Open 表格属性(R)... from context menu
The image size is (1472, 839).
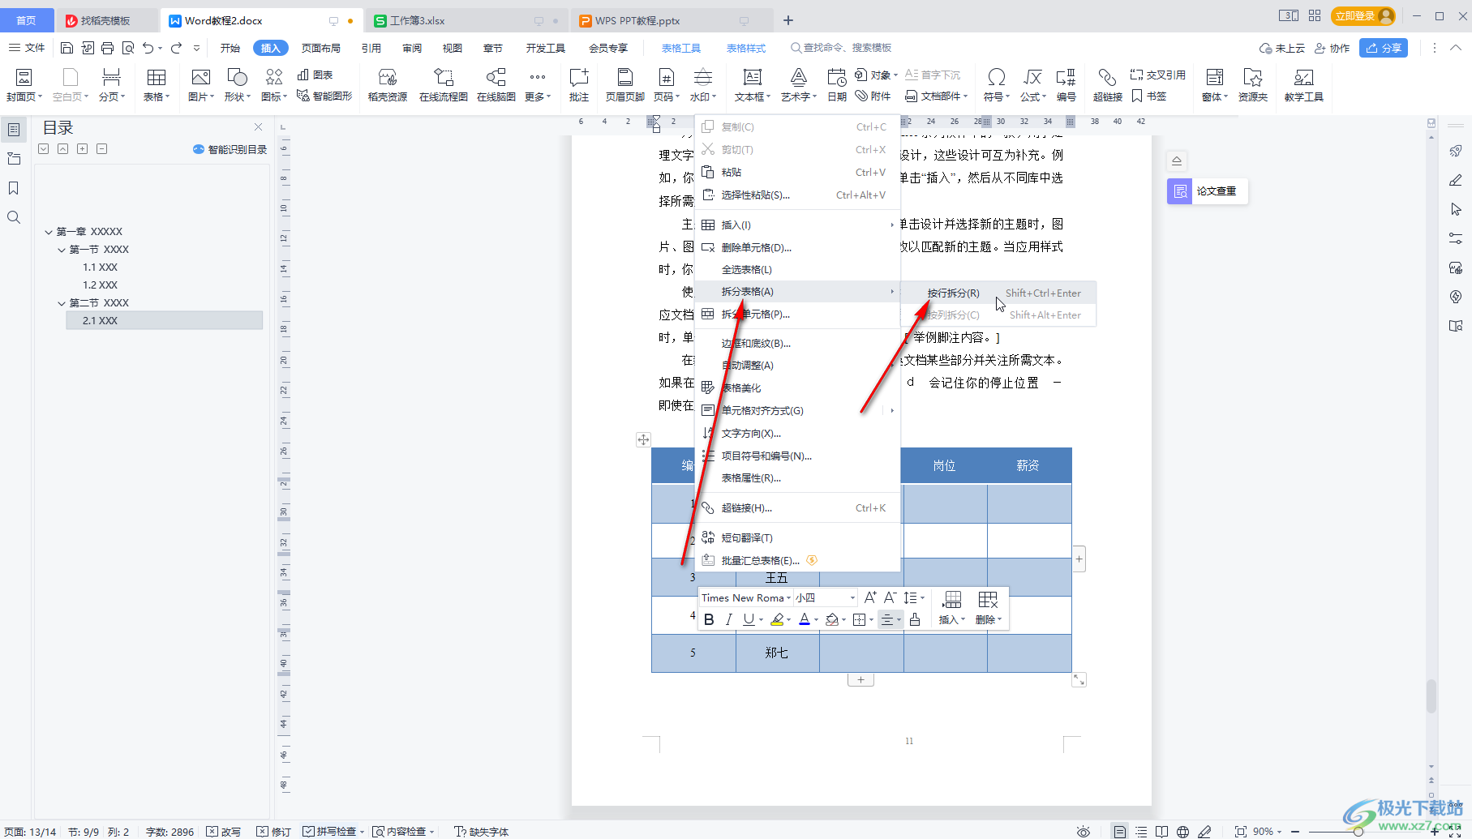click(797, 478)
